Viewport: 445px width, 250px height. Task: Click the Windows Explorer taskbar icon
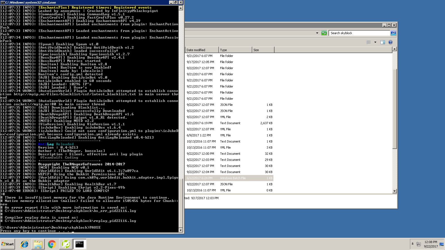(x=38, y=244)
